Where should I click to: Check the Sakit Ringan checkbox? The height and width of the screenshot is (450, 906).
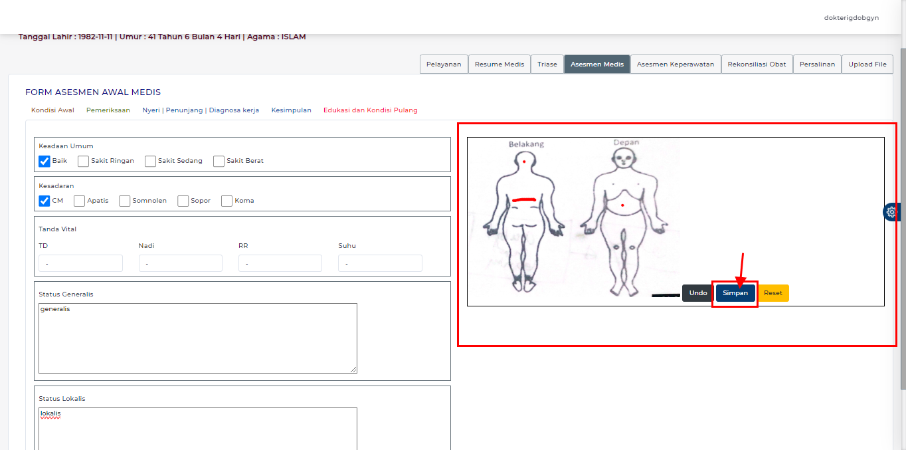[x=82, y=161]
